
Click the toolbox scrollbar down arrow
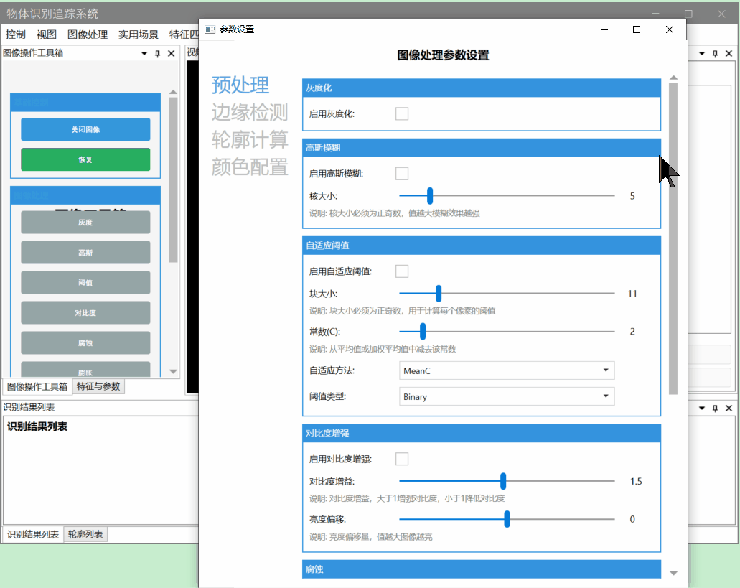tap(173, 371)
